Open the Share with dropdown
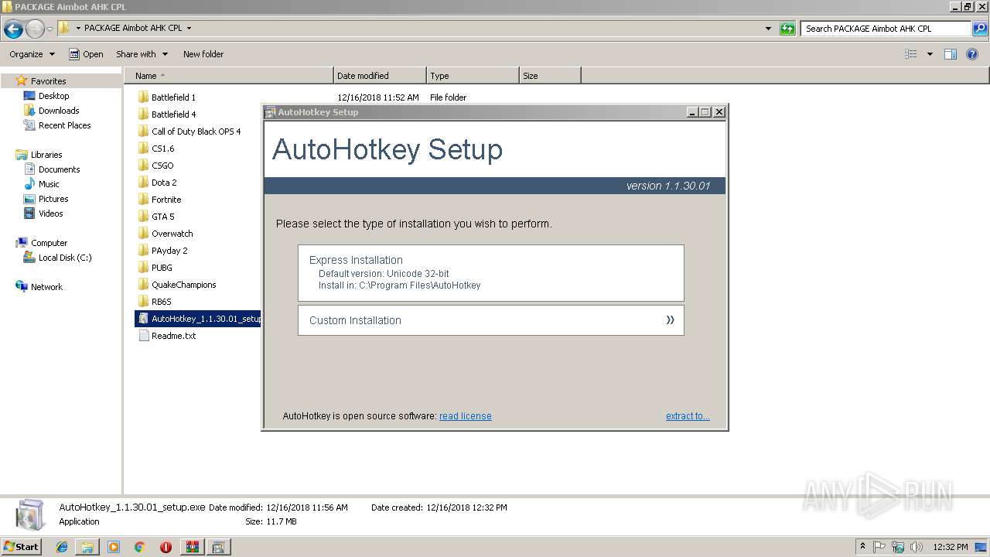This screenshot has height=557, width=990. 142,54
